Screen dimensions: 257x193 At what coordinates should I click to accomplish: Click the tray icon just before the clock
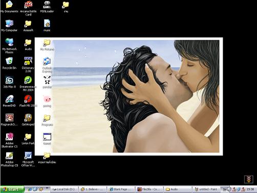243,189
